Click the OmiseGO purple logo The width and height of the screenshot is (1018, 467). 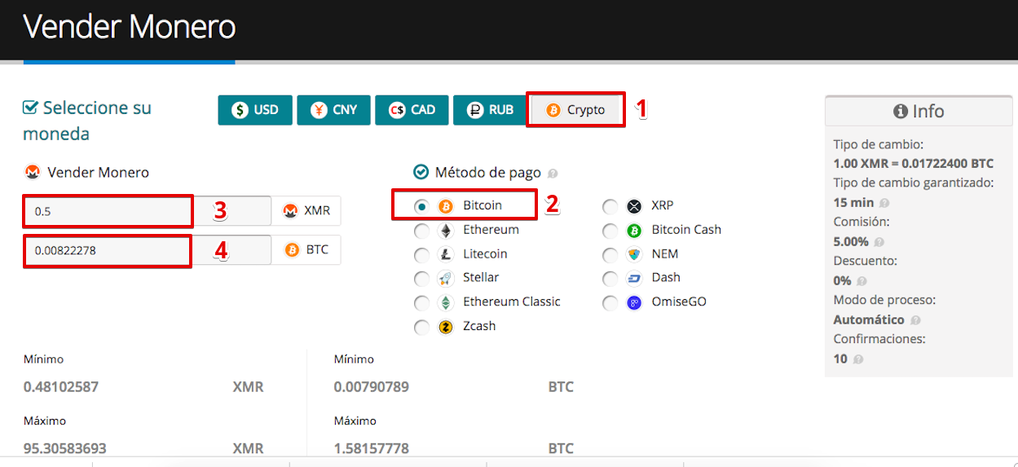coord(635,302)
